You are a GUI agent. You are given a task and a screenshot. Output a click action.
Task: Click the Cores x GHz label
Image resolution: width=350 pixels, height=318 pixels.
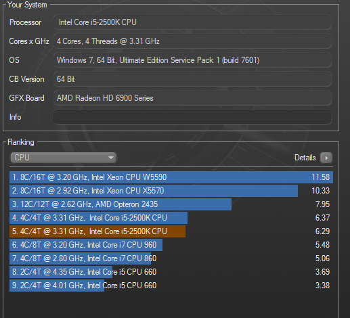click(29, 41)
